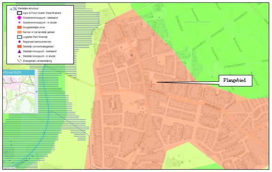Select the Stedelijk concentratiegebied legend entry
Viewport: 272px width, 172px height.
point(36,47)
